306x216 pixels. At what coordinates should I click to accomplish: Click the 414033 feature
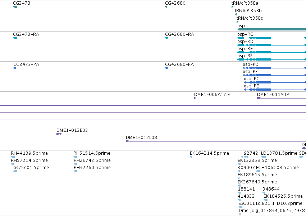pos(239,200)
